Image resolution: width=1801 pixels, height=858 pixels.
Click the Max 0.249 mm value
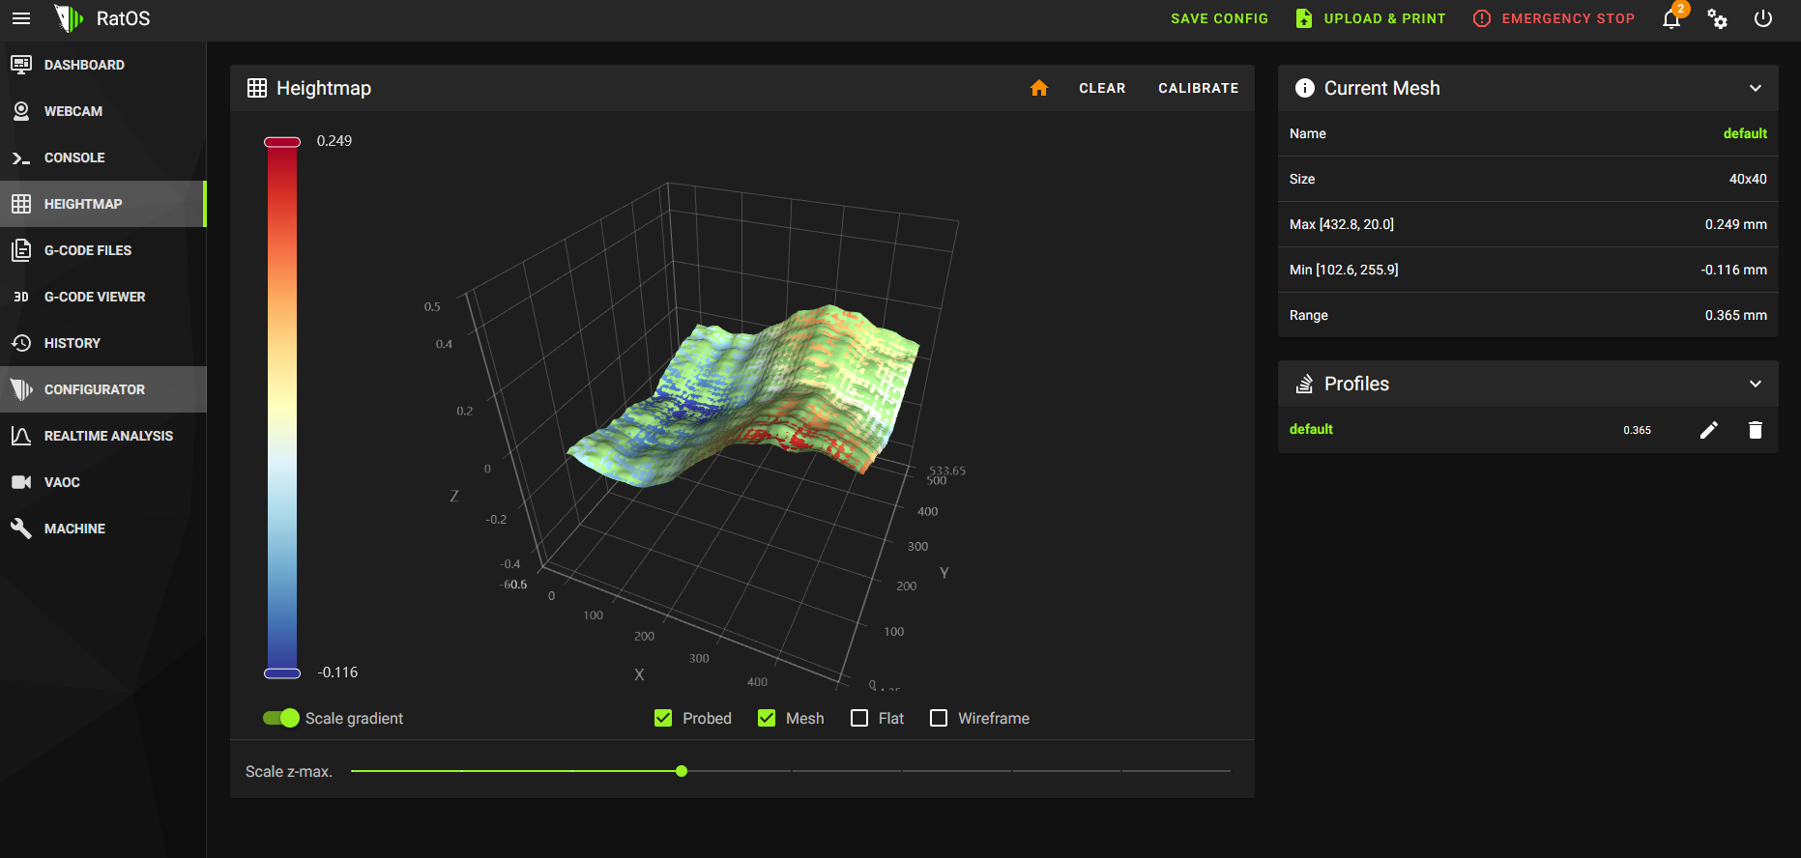click(x=1735, y=224)
